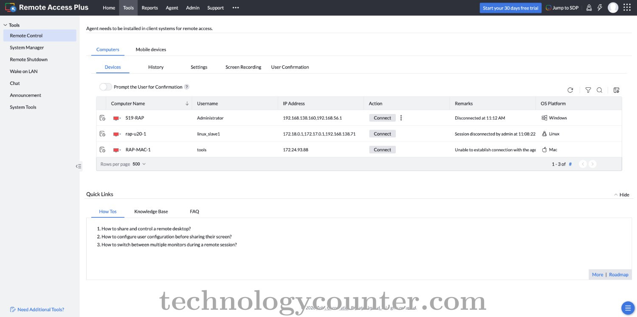
Task: Click the notifications rocket icon in header
Action: click(589, 8)
